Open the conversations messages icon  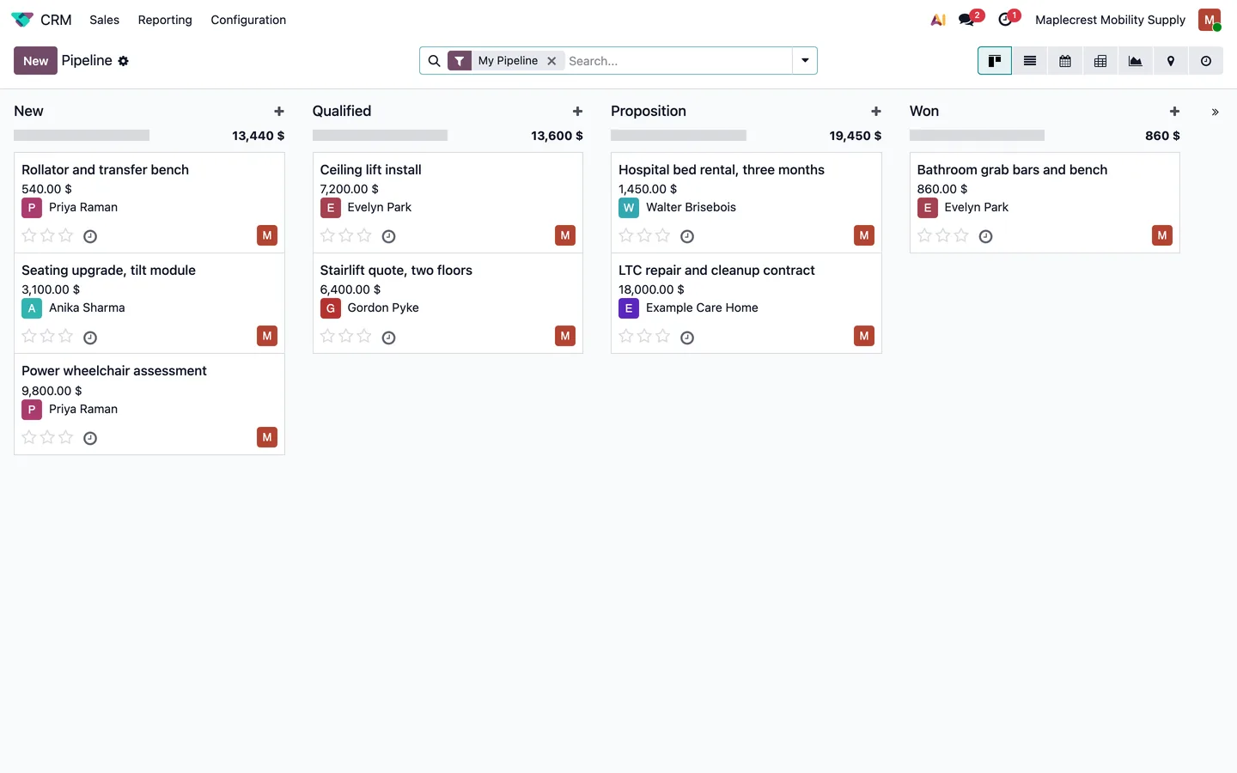pyautogui.click(x=967, y=20)
